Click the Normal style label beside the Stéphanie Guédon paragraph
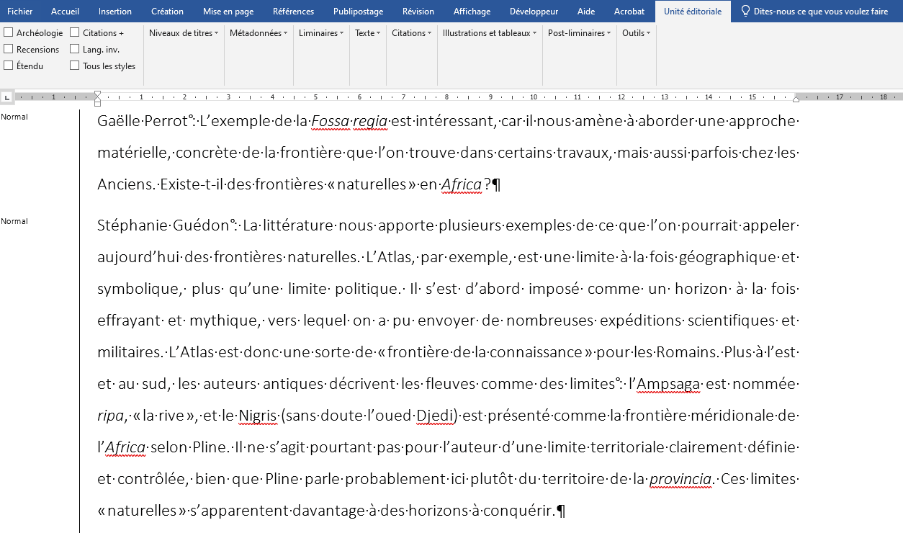The height and width of the screenshot is (533, 903). [14, 221]
